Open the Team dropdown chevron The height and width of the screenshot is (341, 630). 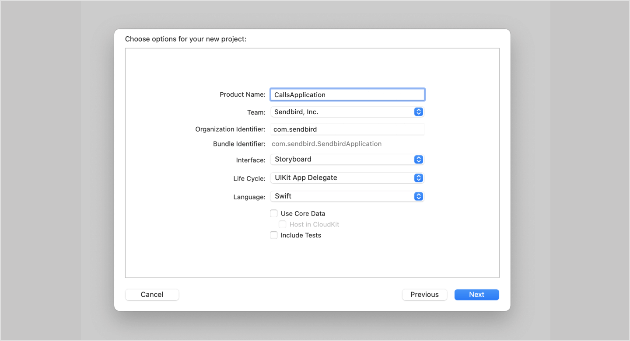coord(419,111)
